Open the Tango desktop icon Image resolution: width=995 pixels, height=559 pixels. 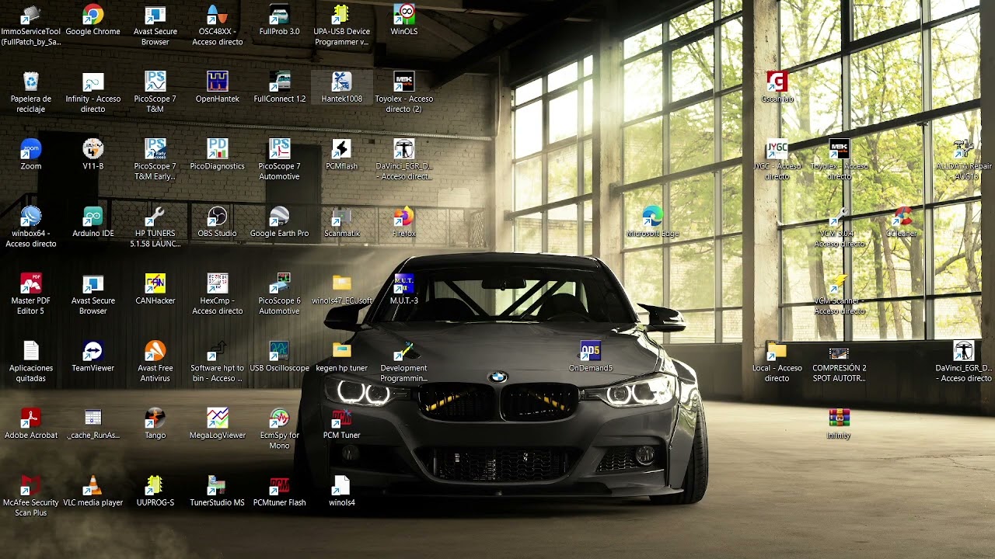coord(155,418)
